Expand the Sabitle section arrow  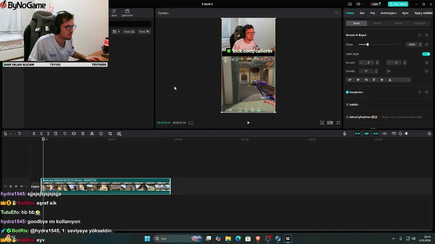(360, 105)
